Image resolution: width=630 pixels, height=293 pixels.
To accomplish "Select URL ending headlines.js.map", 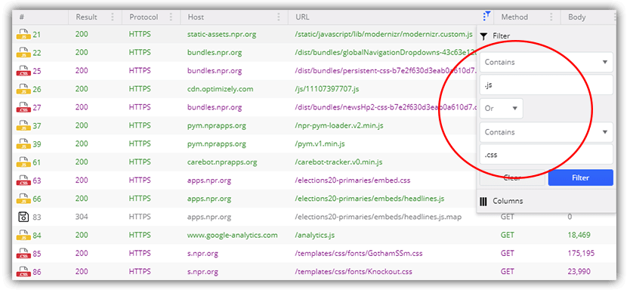I will pyautogui.click(x=378, y=217).
